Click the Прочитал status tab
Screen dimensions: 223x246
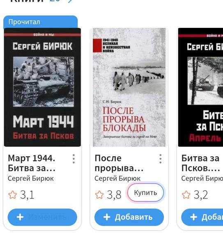[40, 22]
